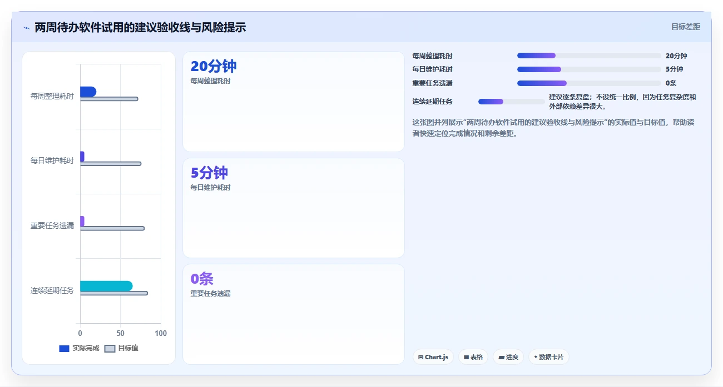This screenshot has width=723, height=387.
Task: Click the 进度 tag
Action: pyautogui.click(x=508, y=357)
